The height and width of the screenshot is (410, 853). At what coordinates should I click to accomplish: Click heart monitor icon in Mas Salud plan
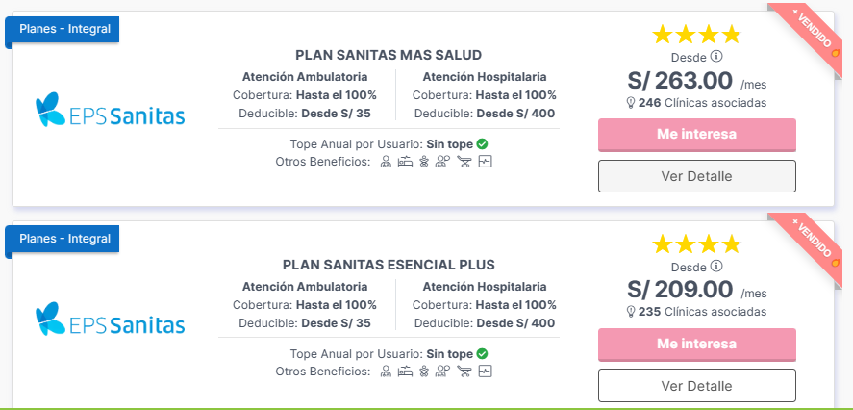pos(485,161)
